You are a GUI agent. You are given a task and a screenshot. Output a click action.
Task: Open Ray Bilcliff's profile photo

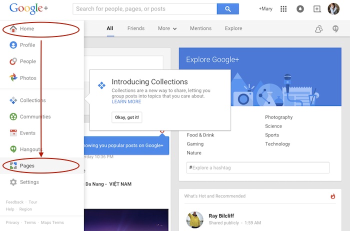click(x=195, y=219)
